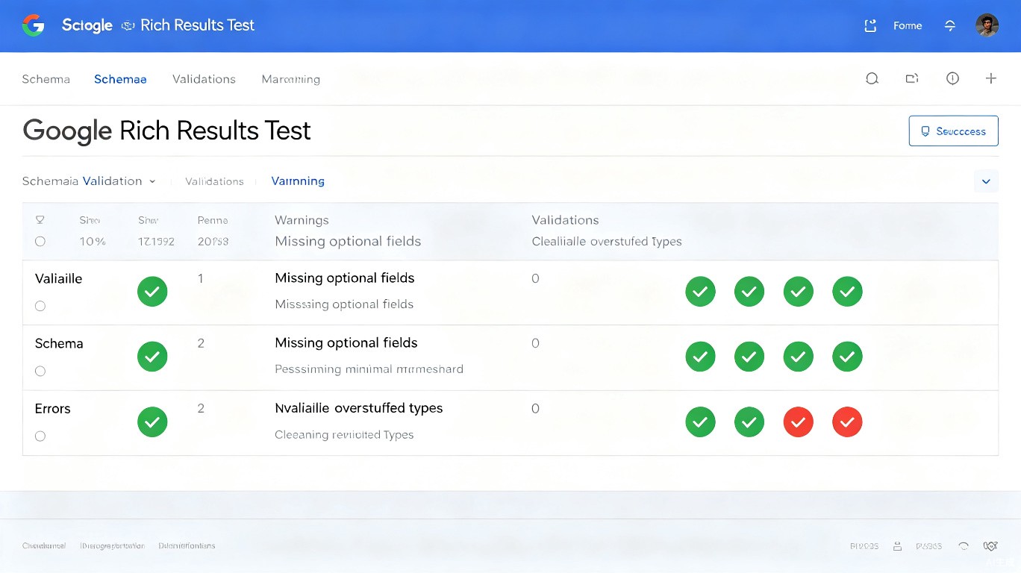
Task: Open the Varnning filter tab
Action: [298, 181]
